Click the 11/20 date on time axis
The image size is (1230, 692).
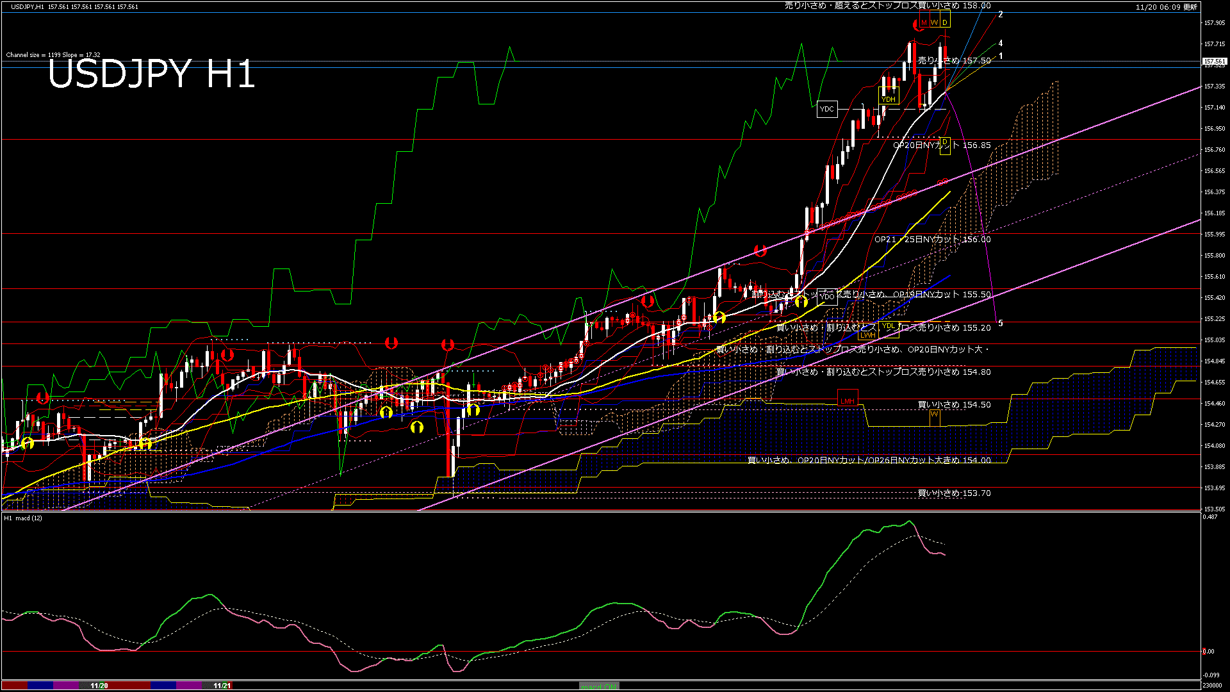pos(99,686)
